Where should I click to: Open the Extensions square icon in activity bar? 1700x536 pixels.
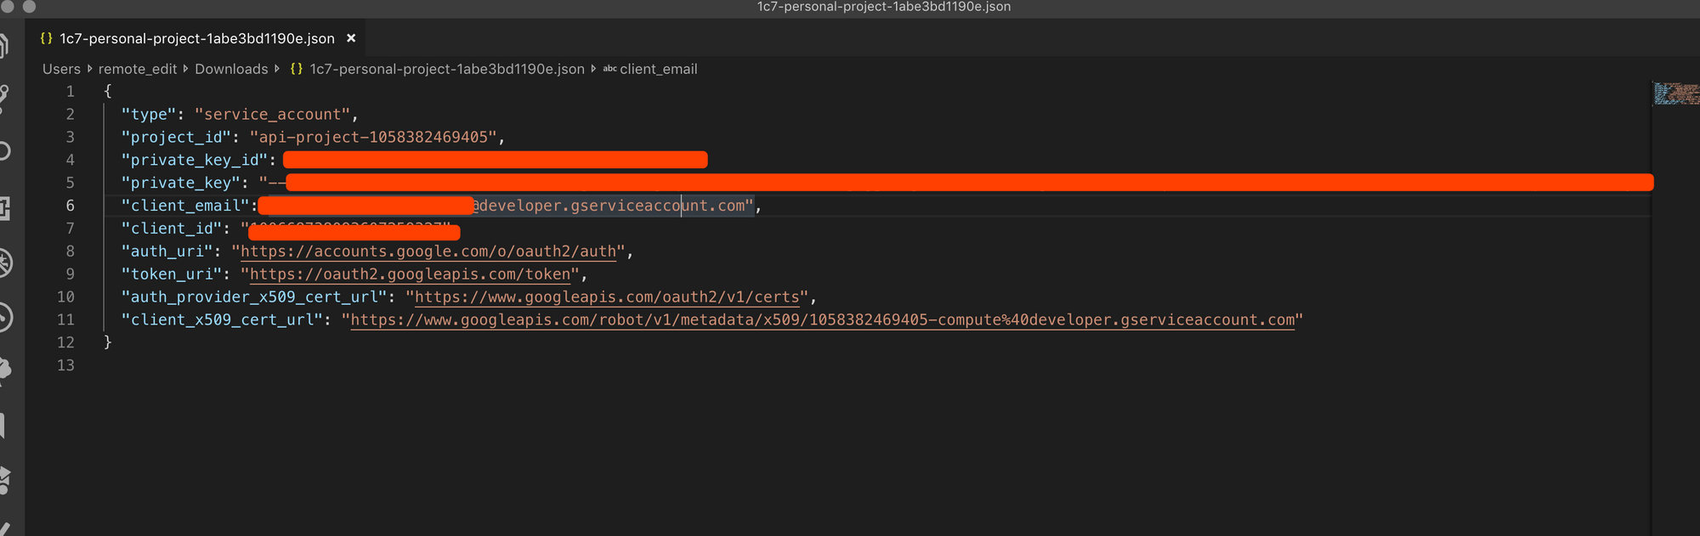(4, 208)
